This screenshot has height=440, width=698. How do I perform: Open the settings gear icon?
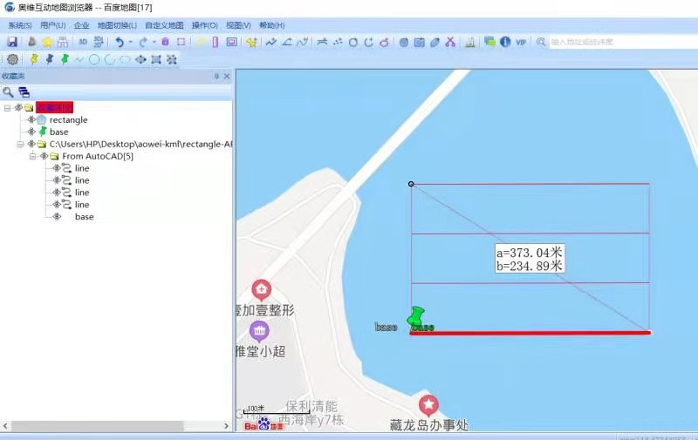(x=12, y=59)
